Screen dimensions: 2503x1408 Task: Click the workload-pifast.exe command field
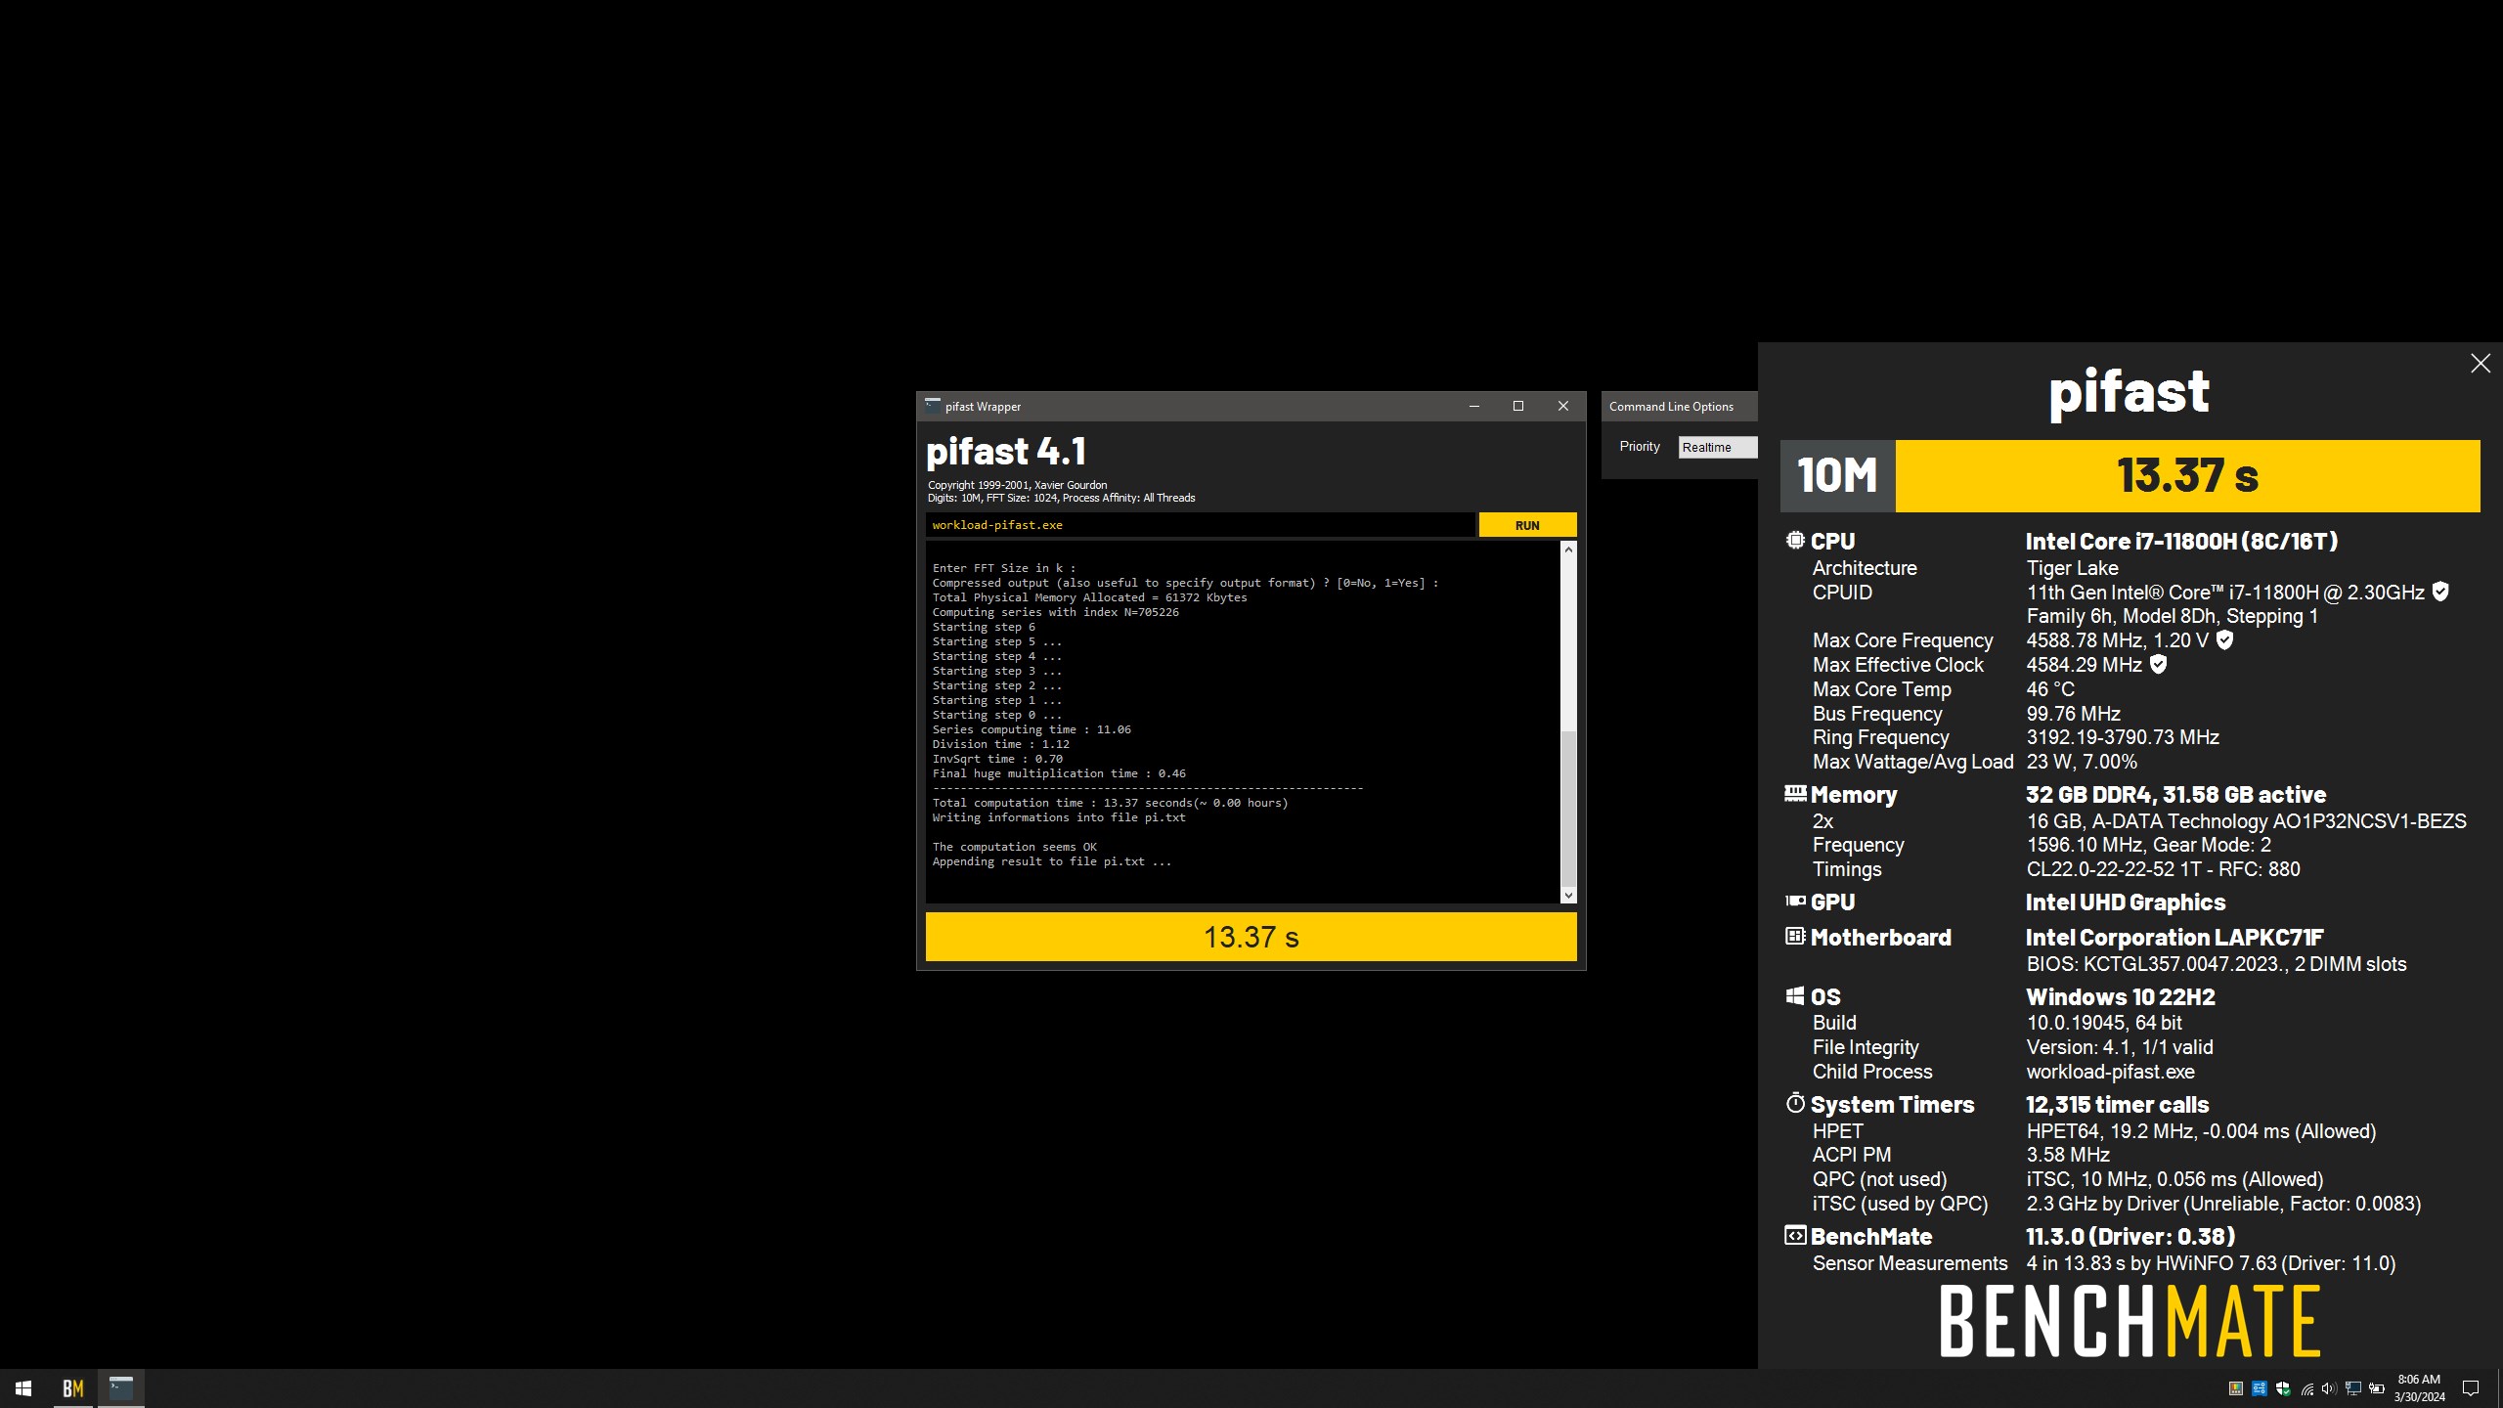pyautogui.click(x=1200, y=525)
